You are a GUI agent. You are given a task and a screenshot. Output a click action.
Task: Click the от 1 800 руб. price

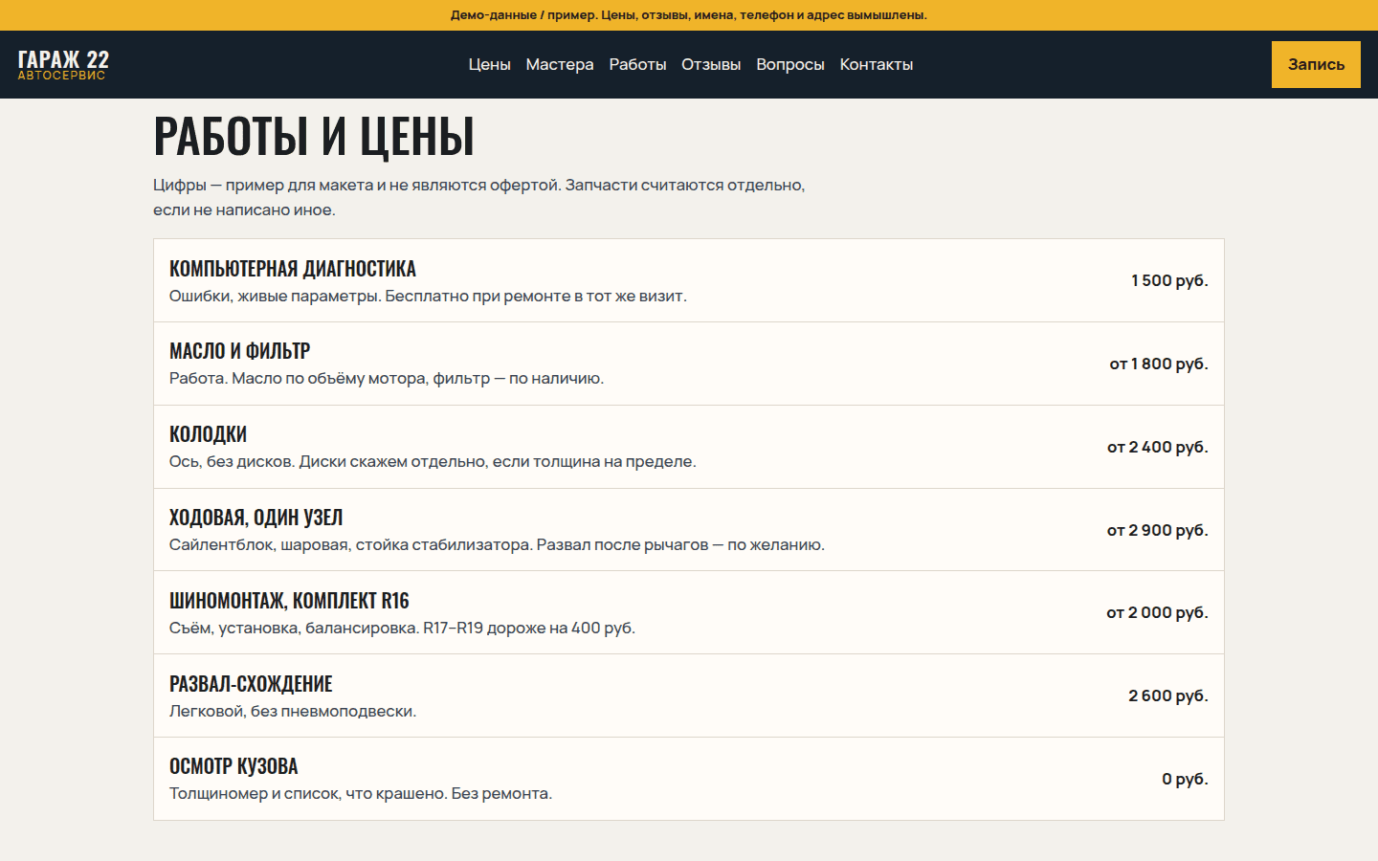pos(1159,364)
